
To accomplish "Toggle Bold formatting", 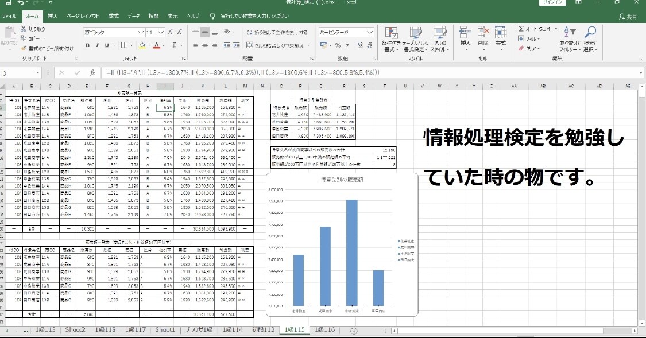I will 88,45.
